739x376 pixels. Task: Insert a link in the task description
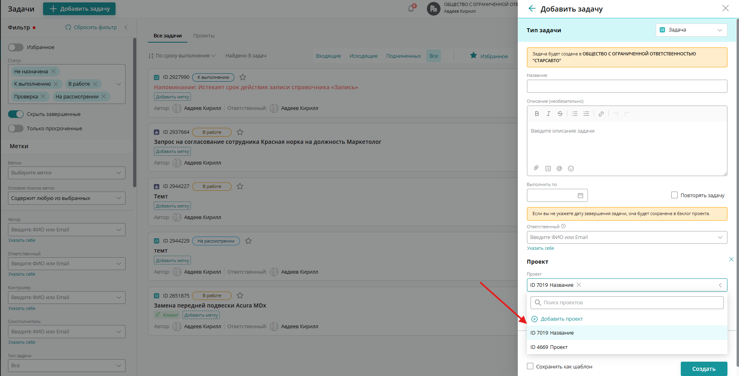[x=601, y=114]
